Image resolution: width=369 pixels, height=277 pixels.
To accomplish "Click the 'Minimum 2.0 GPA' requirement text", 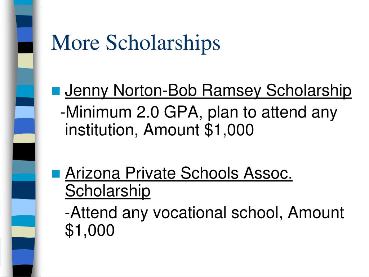I will (x=132, y=112).
